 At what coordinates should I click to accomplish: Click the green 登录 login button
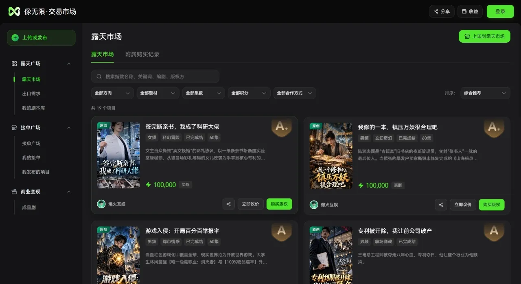500,11
